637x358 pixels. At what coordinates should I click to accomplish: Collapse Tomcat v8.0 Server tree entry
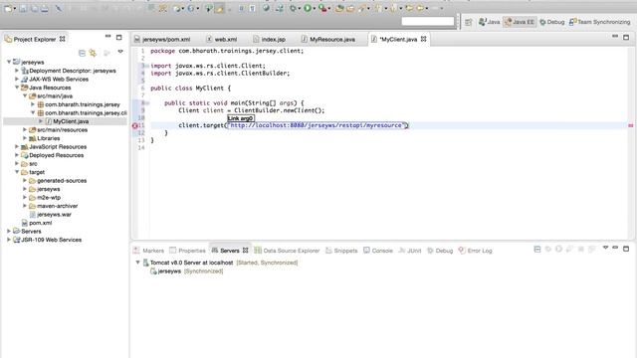(137, 263)
